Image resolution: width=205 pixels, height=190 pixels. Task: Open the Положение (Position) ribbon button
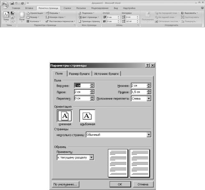pos(148,17)
